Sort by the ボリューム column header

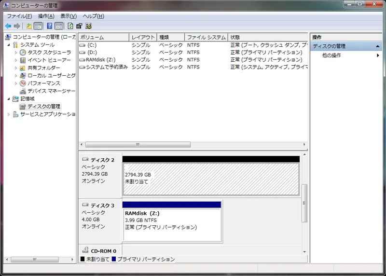(x=104, y=38)
